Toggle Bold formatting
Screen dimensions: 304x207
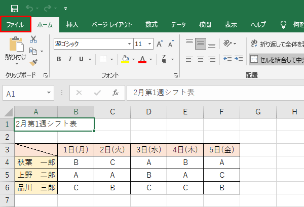tap(59, 59)
